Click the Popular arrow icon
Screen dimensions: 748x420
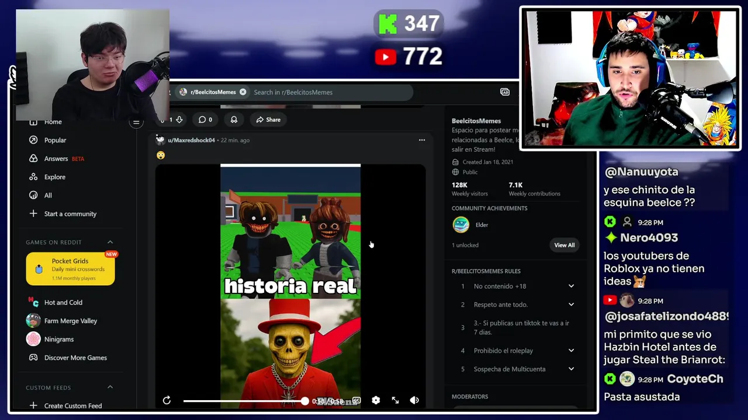coord(33,140)
